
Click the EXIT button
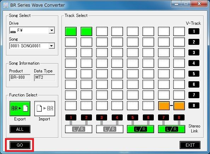click(x=190, y=145)
